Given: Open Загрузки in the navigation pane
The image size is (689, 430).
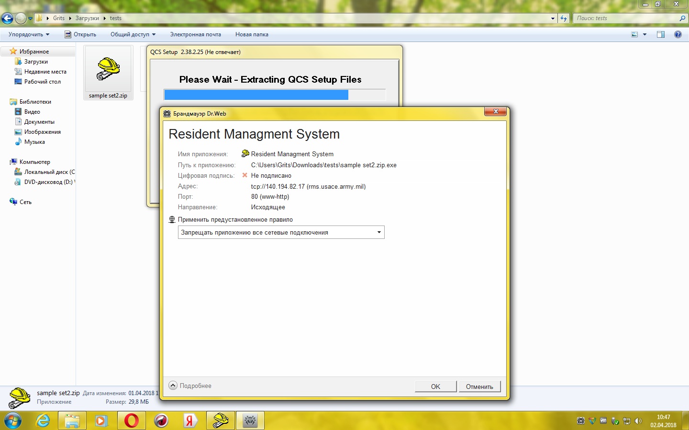Looking at the screenshot, I should pos(36,62).
